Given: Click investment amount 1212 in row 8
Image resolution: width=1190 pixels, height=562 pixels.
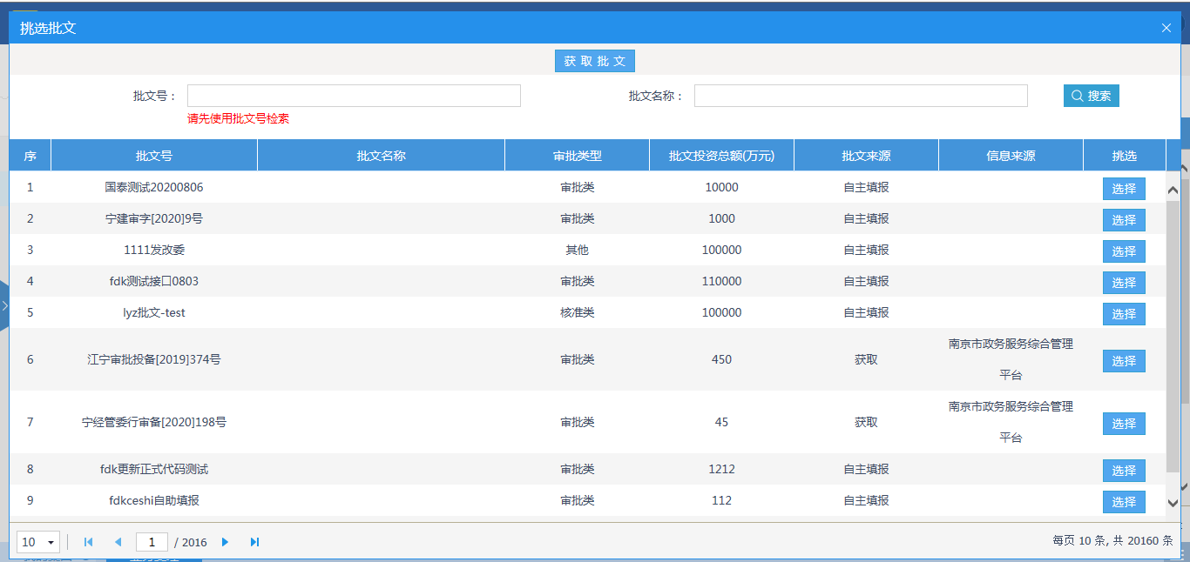Looking at the screenshot, I should click(722, 469).
